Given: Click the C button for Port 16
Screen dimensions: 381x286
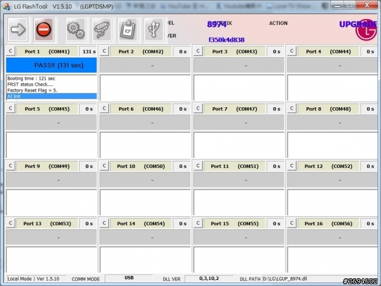Looking at the screenshot, I should tap(292, 223).
